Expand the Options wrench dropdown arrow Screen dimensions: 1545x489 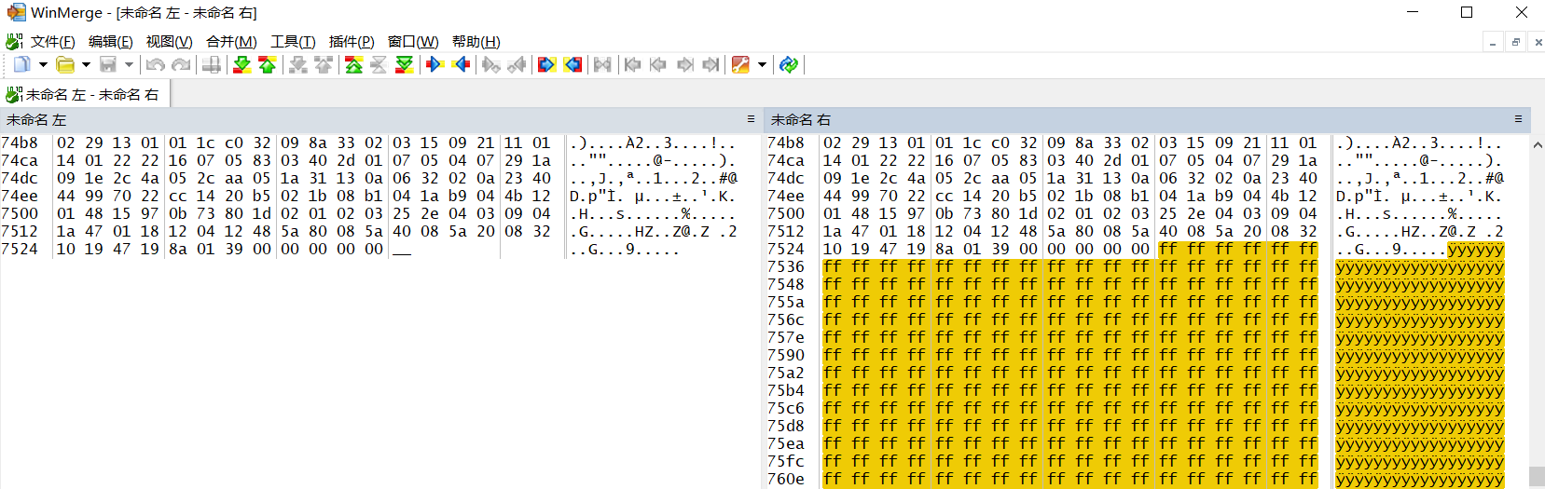coord(762,64)
